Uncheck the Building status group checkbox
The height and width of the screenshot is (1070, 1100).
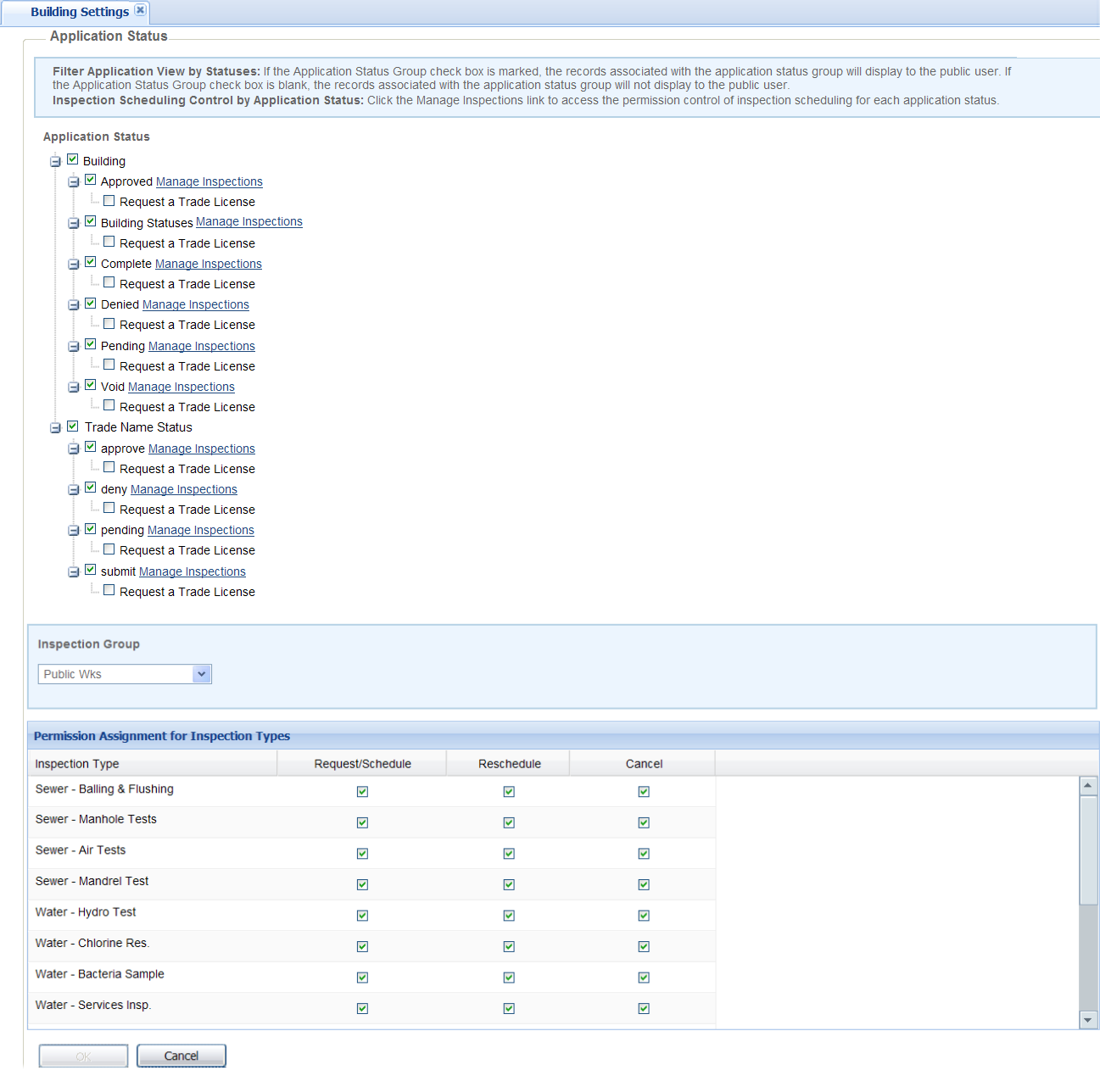click(x=73, y=159)
